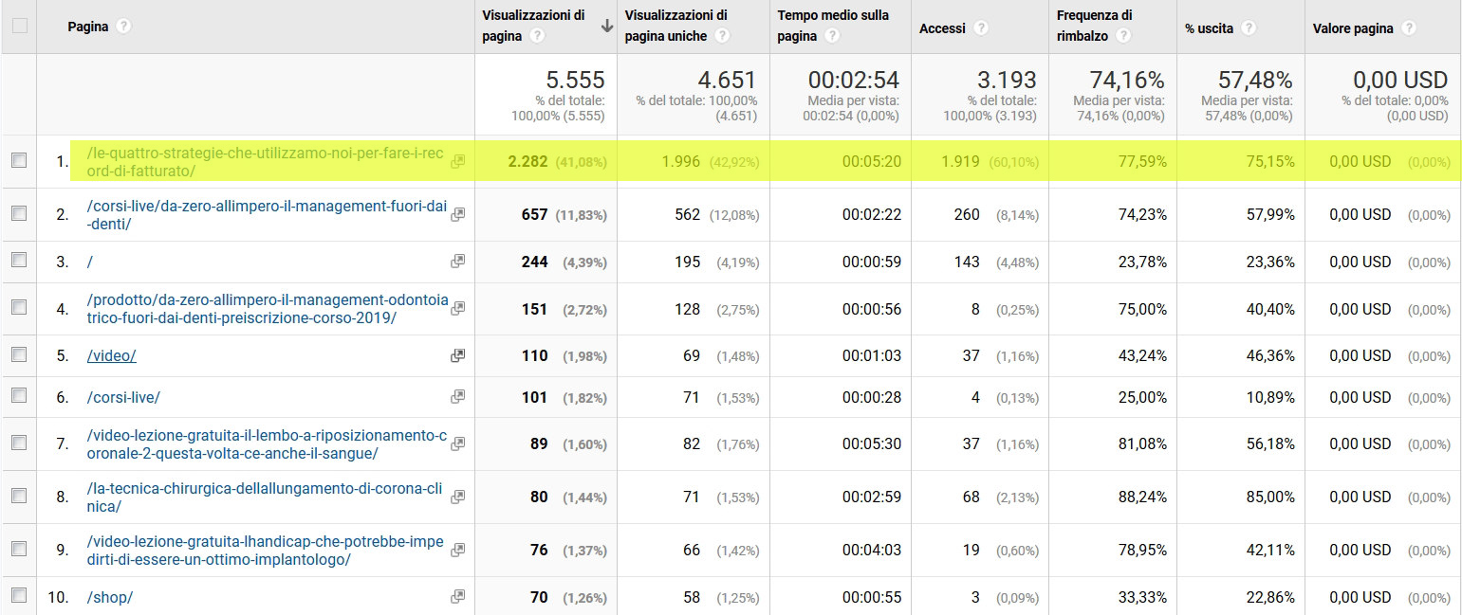Check the box for the /shop/ row

point(19,596)
